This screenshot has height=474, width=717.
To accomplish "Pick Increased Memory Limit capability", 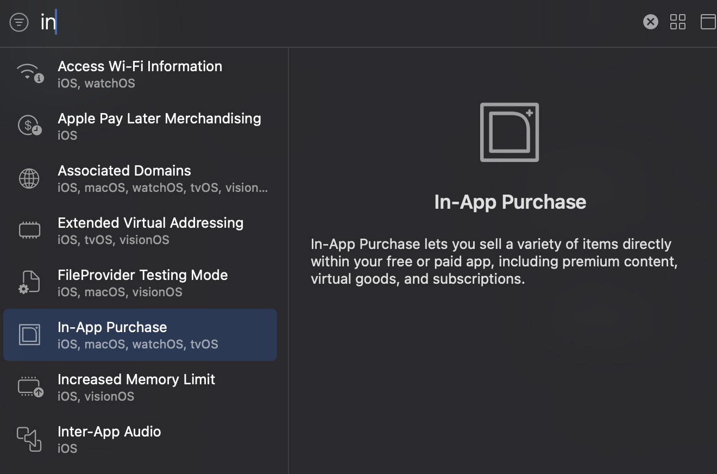I will (x=140, y=387).
